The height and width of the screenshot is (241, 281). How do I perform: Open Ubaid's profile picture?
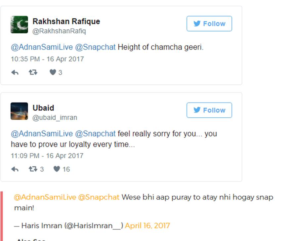point(19,111)
